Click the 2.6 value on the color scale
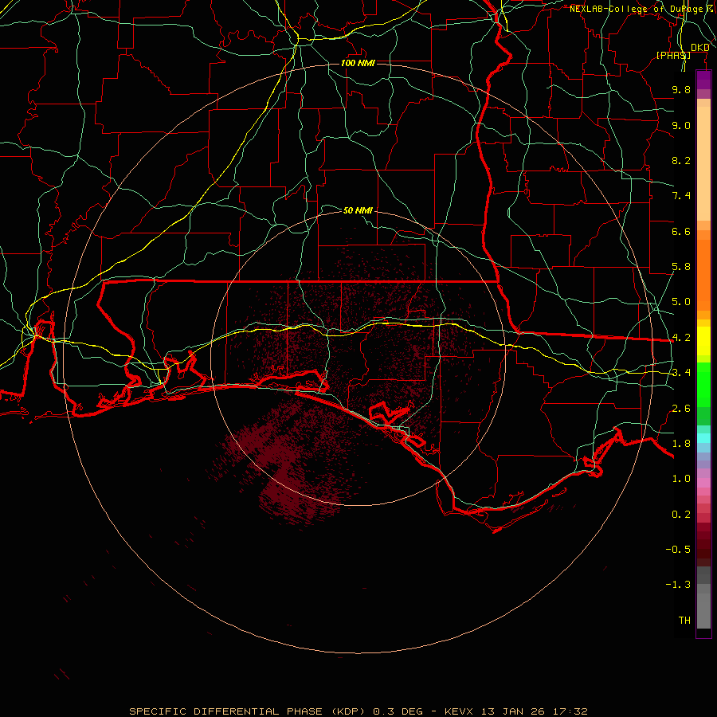Screen dimensions: 717x717 click(x=681, y=409)
